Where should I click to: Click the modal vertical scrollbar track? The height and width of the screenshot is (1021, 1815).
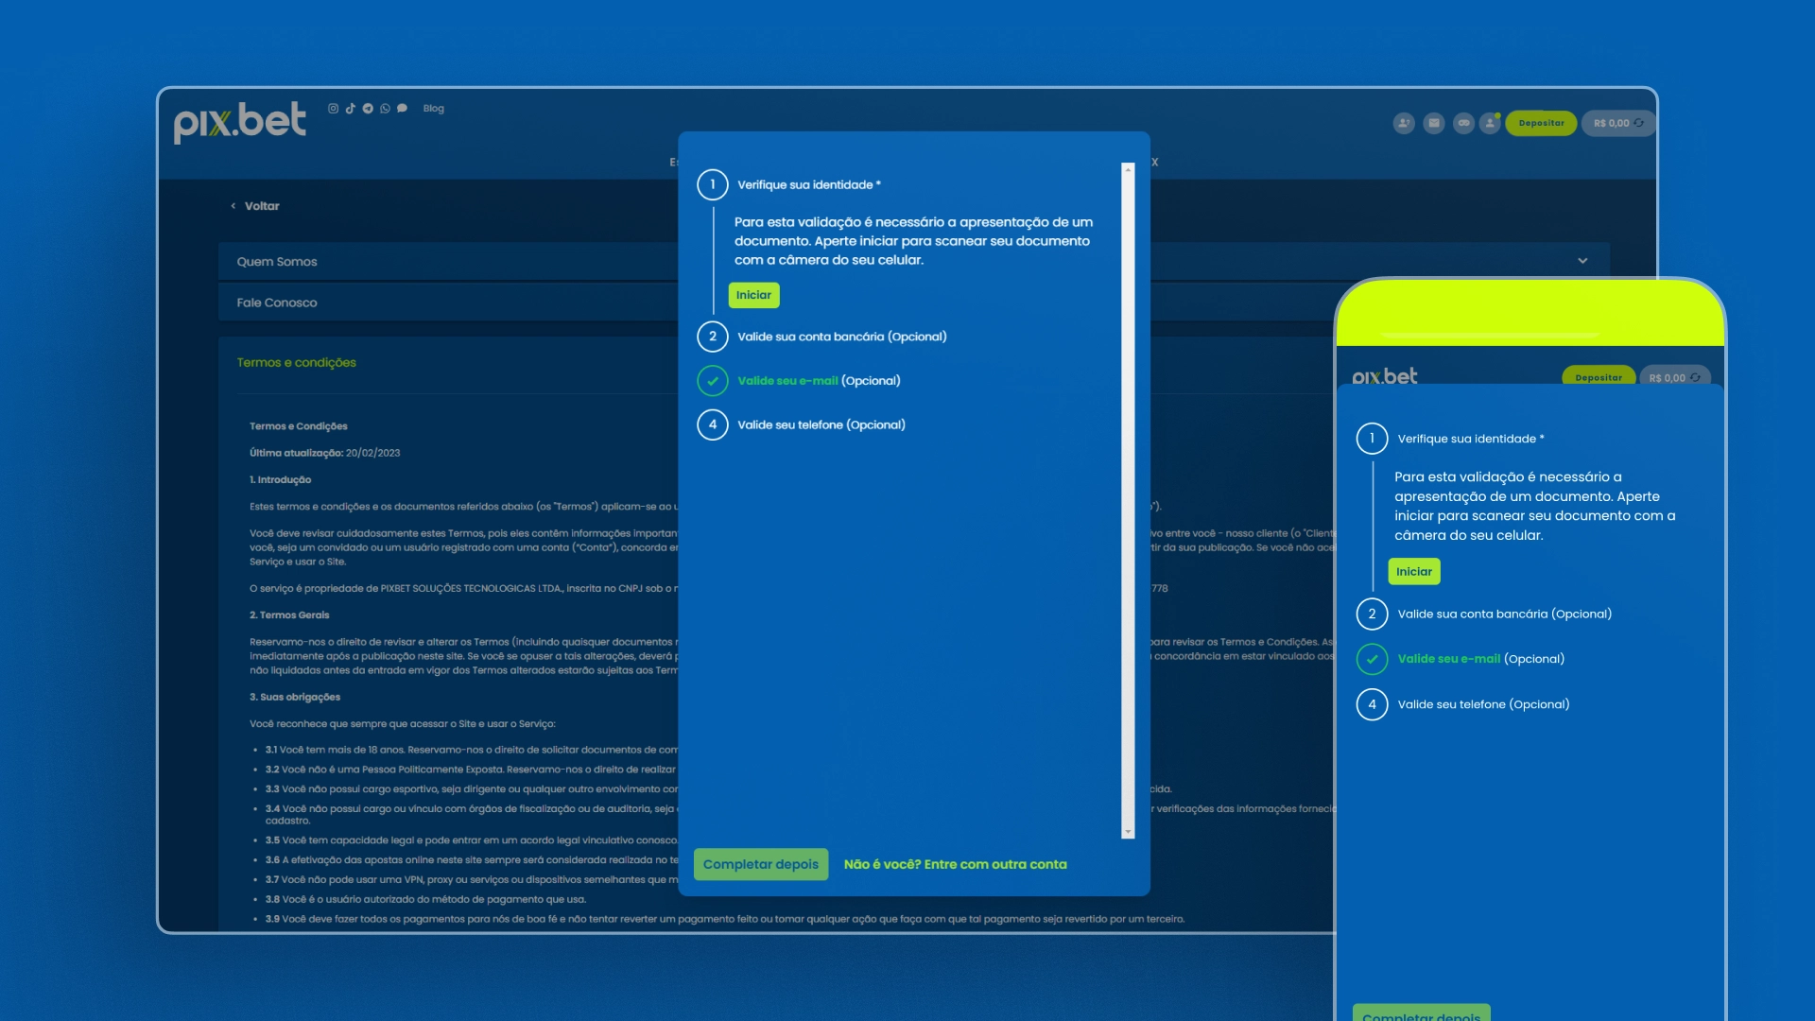(1128, 501)
